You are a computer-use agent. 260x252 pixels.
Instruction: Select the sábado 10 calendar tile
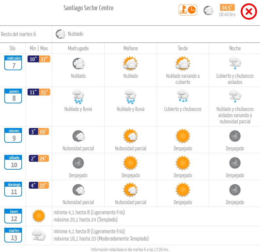pos(13,162)
